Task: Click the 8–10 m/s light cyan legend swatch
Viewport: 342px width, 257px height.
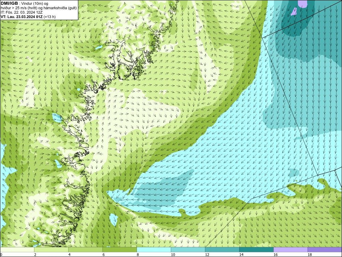Action: tap(154, 249)
